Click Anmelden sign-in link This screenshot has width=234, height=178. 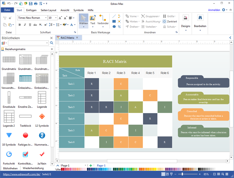coord(214,10)
